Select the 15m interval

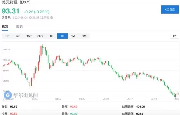pyautogui.click(x=29, y=36)
